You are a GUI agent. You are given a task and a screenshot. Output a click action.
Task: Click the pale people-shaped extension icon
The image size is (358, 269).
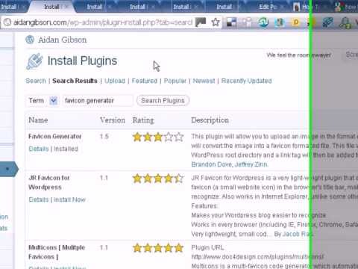pos(247,22)
